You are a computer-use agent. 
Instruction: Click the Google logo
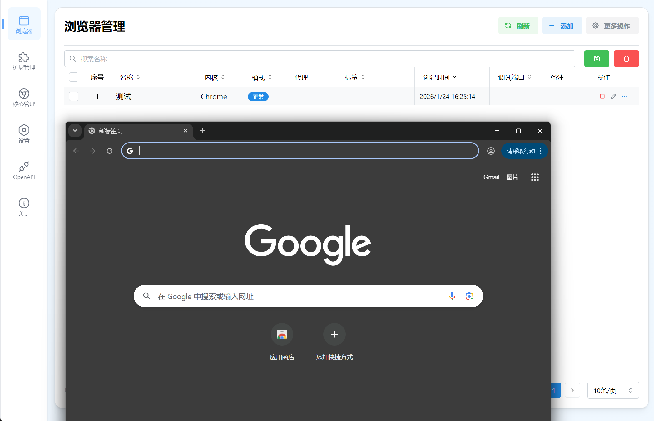click(x=308, y=244)
